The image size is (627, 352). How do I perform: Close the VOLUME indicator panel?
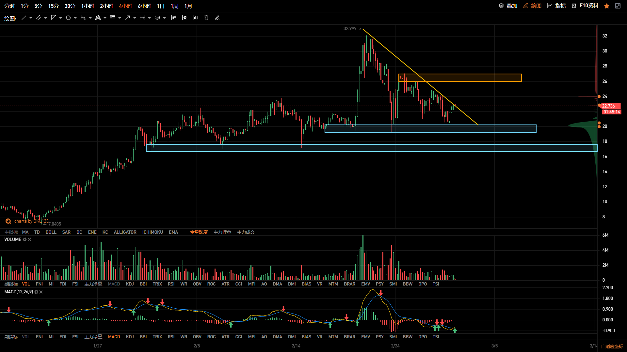click(x=29, y=240)
